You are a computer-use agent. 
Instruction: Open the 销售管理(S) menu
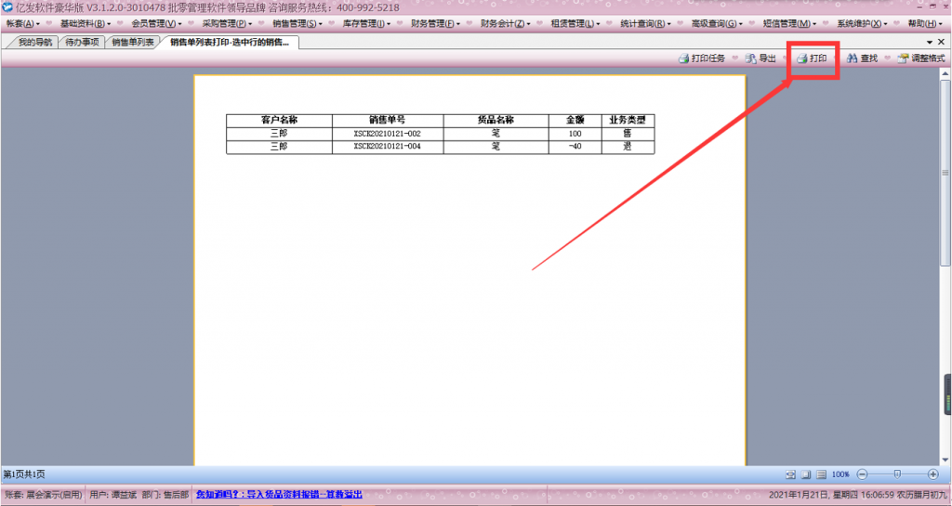coord(297,23)
